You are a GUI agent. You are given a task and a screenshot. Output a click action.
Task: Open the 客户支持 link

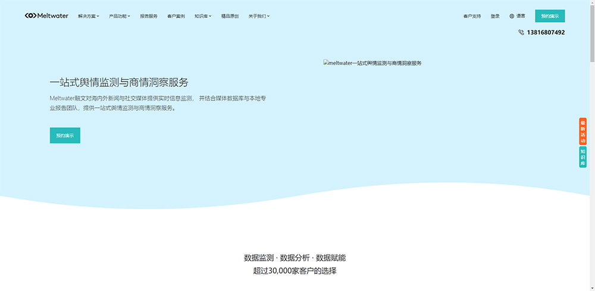click(x=472, y=16)
